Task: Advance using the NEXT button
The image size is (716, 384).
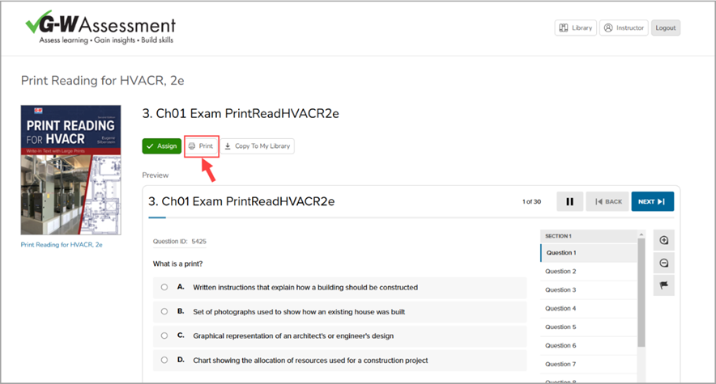Action: (x=653, y=201)
